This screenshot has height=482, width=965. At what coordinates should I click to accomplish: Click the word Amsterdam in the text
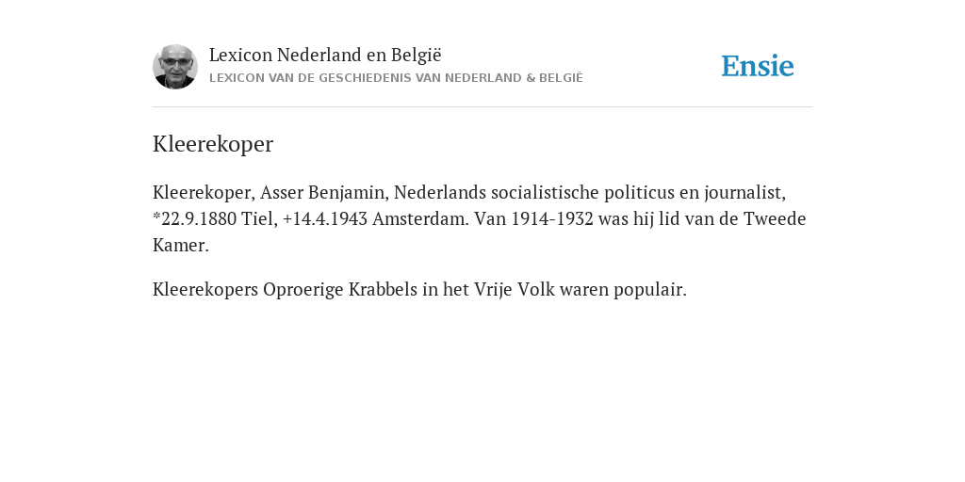click(x=420, y=218)
